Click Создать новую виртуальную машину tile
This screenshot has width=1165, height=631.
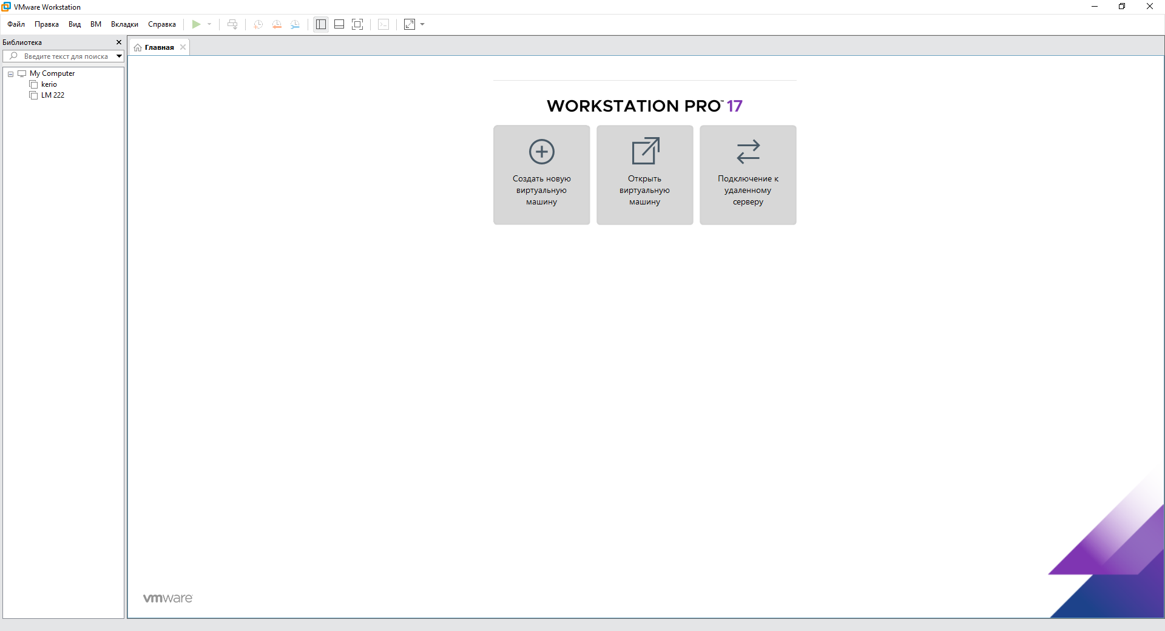(x=541, y=175)
